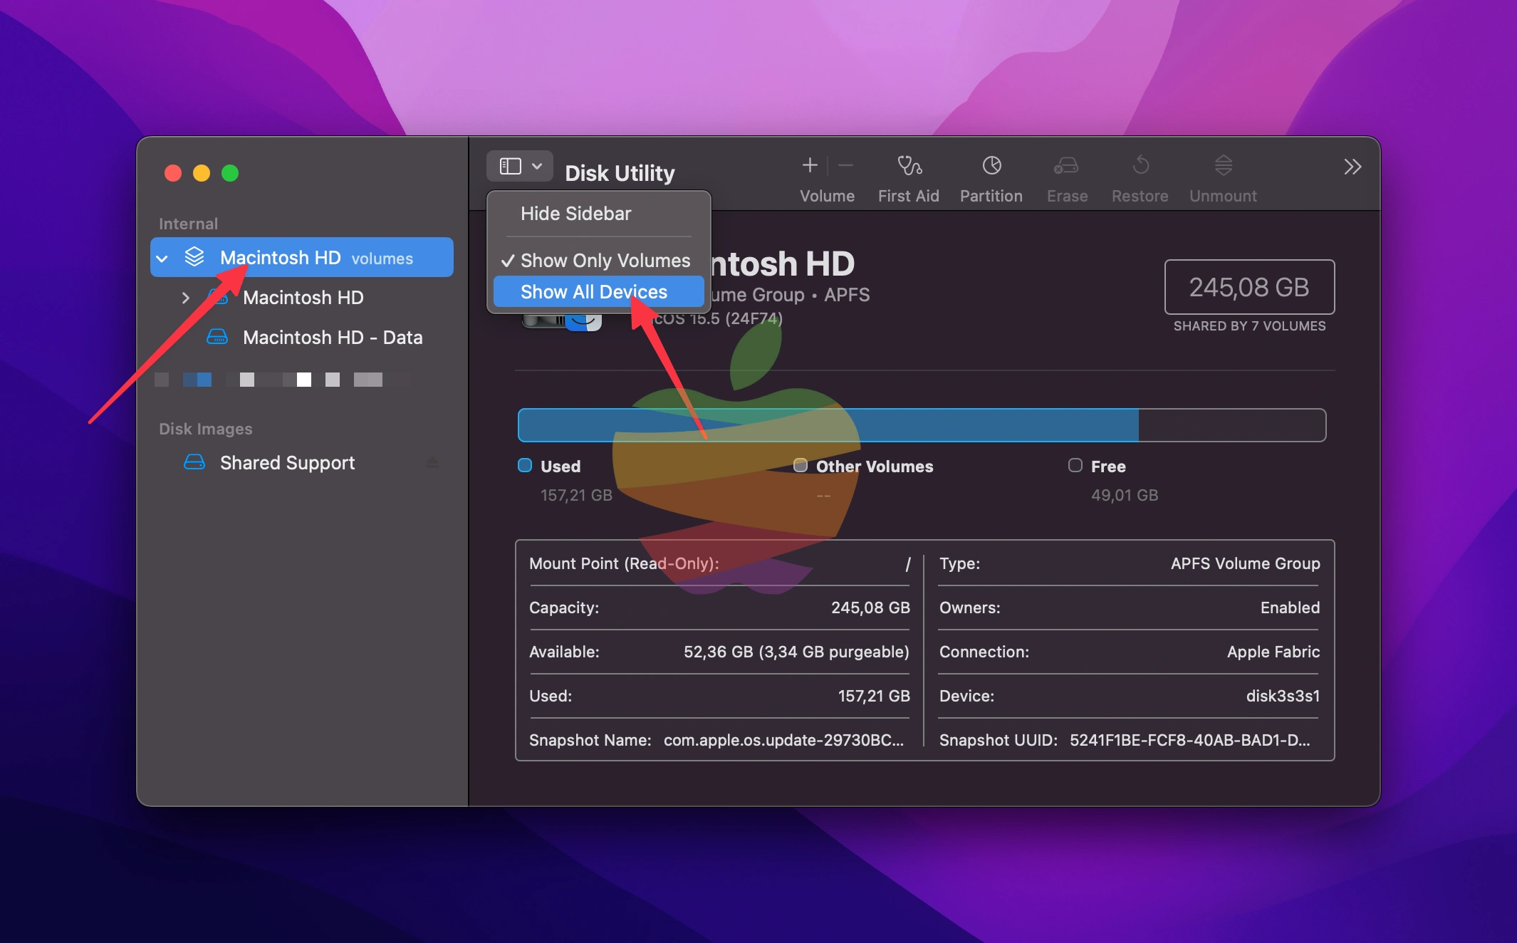1517x943 pixels.
Task: Select Show Only Volumes menu option
Action: coord(599,261)
